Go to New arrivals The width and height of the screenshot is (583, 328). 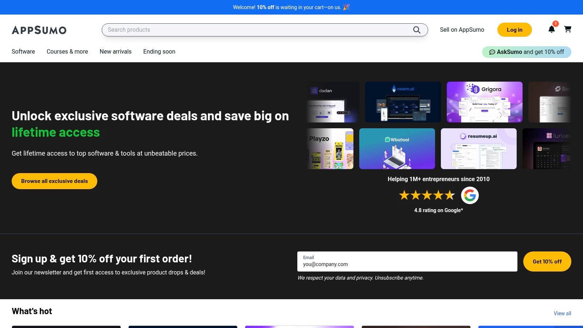[x=116, y=51]
